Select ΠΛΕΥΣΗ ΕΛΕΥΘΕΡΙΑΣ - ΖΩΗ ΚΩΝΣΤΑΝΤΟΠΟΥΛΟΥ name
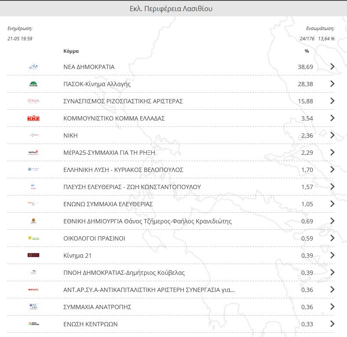Screen dimensions: 347x337 132,187
